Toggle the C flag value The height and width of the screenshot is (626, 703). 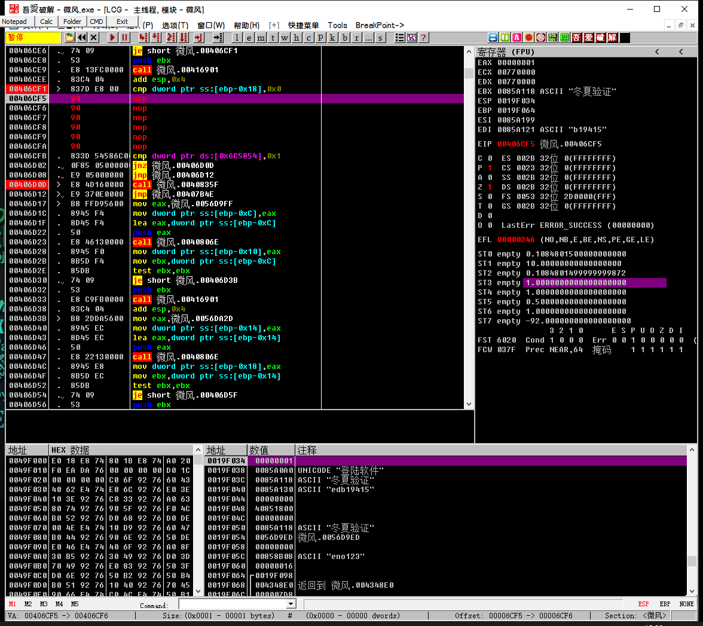tap(490, 158)
